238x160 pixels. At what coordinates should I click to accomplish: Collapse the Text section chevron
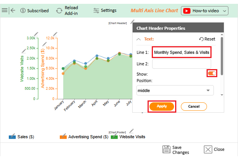(138, 39)
